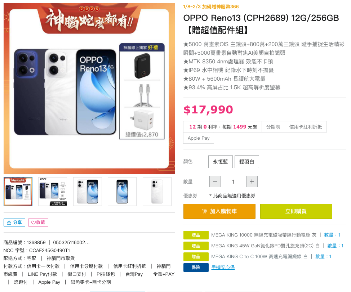This screenshot has height=292, width=351.
Task: Open the 分期表 installment tab
Action: (273, 127)
